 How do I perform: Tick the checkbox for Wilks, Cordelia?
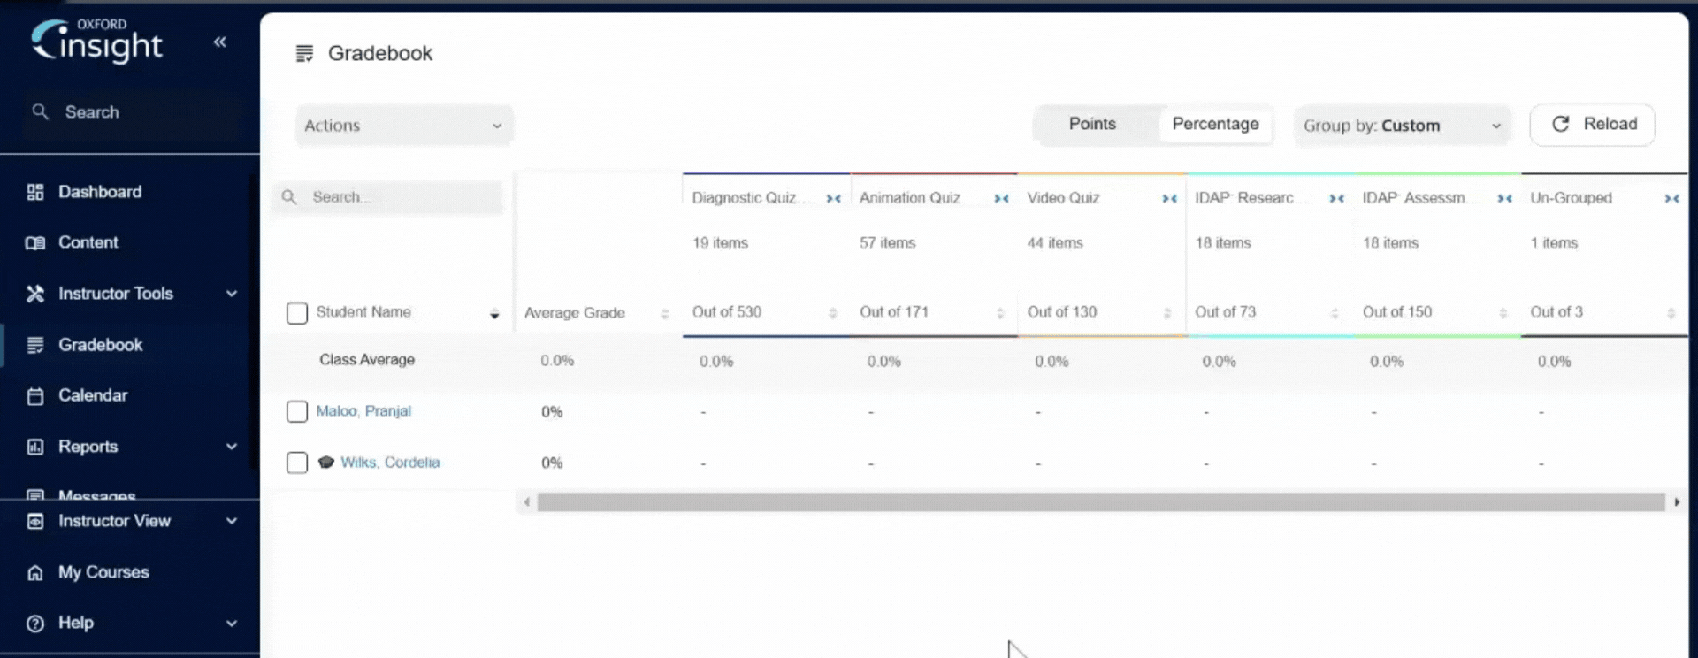coord(297,463)
